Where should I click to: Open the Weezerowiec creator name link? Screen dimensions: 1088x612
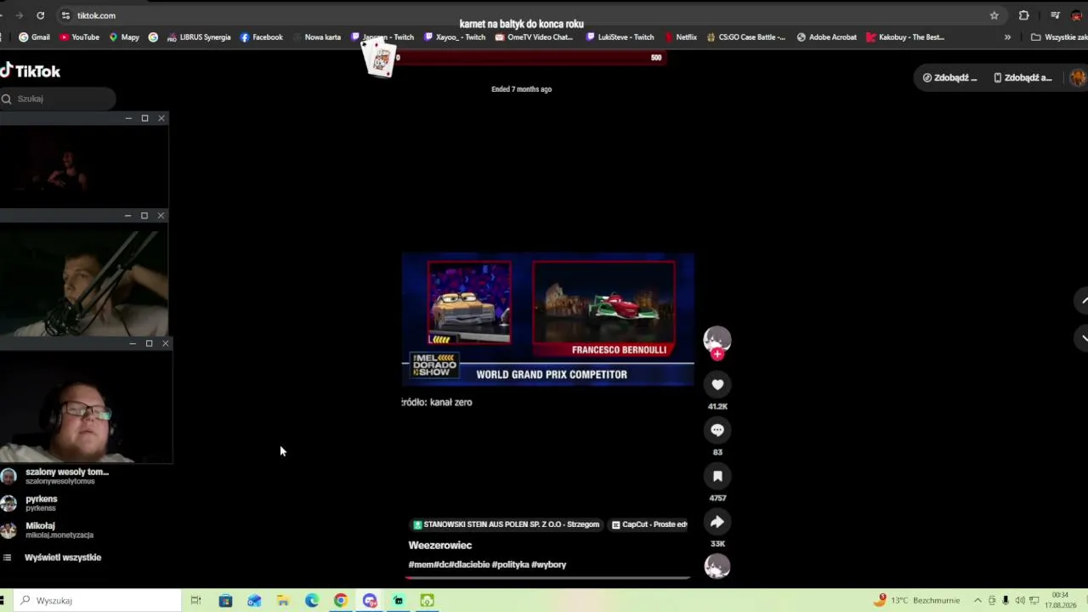440,546
